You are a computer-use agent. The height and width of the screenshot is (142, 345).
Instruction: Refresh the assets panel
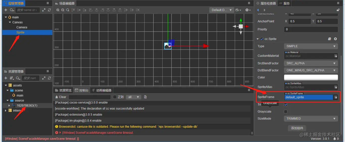coord(50,78)
